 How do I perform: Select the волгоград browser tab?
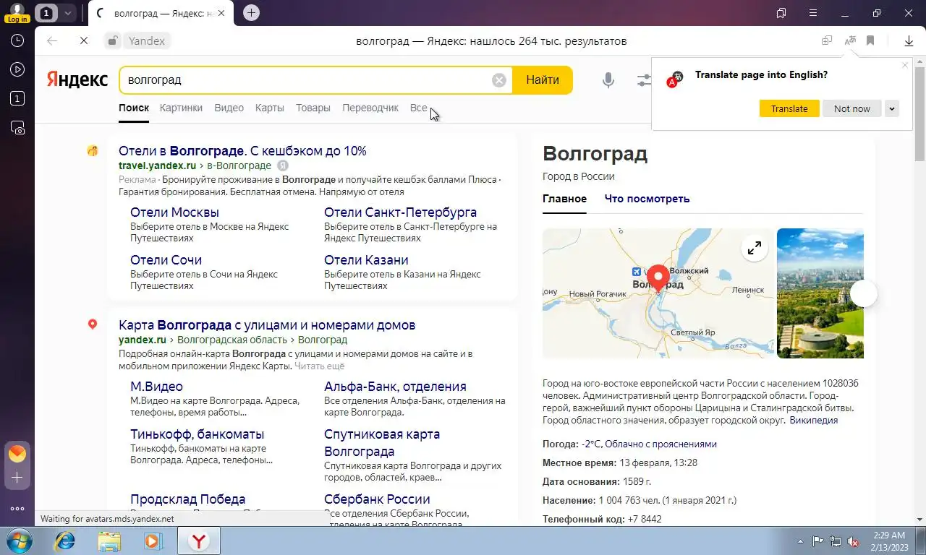pyautogui.click(x=161, y=13)
